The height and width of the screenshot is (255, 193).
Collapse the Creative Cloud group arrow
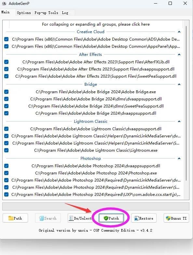coord(179,32)
